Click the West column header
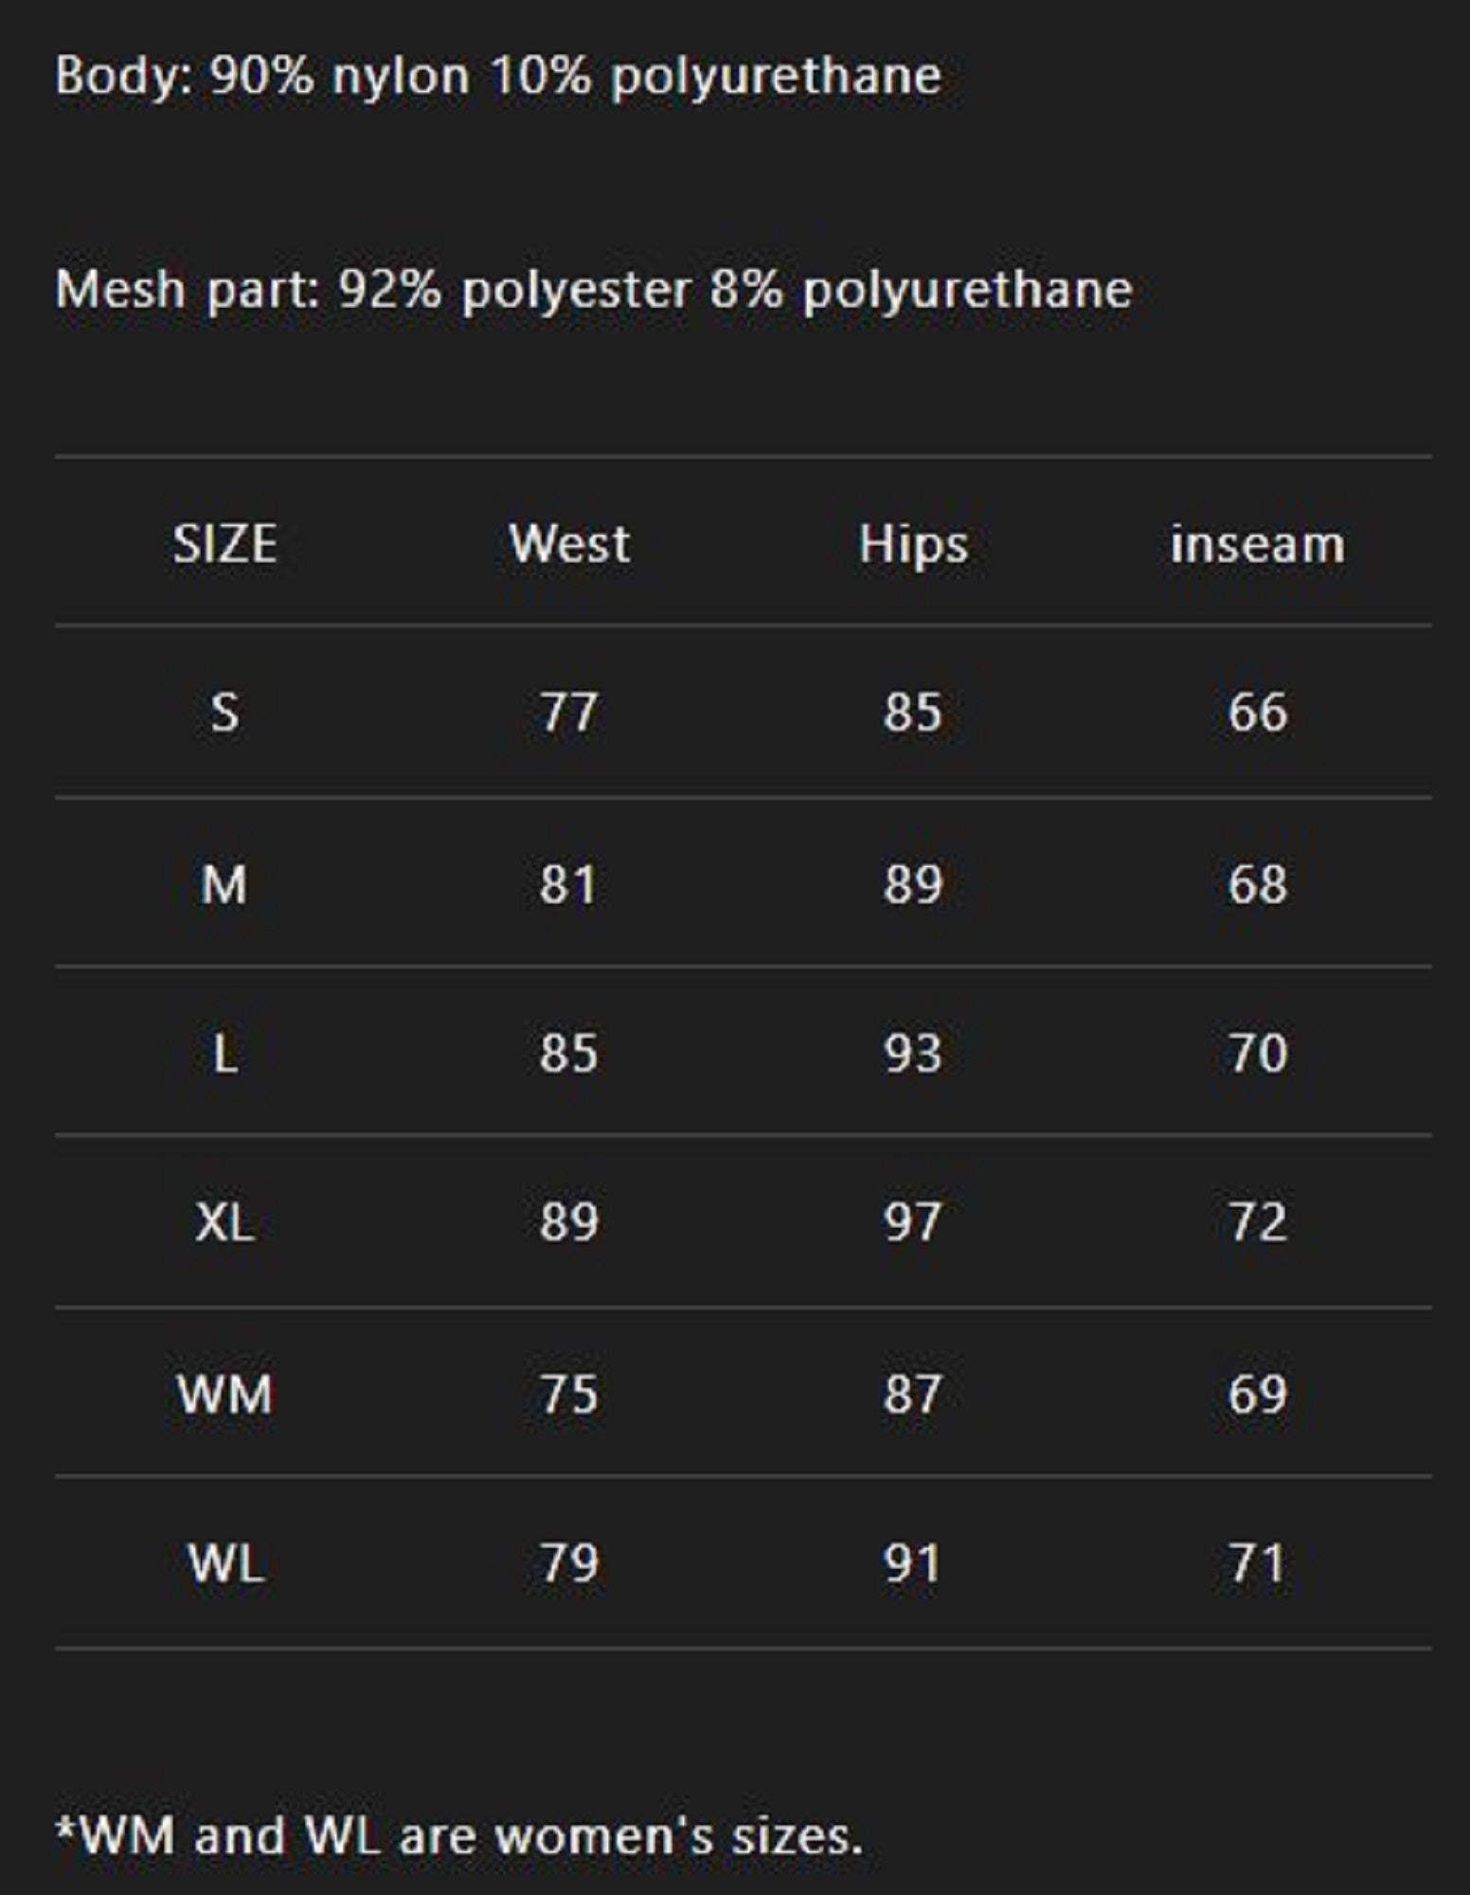The image size is (1470, 1895). pos(569,544)
